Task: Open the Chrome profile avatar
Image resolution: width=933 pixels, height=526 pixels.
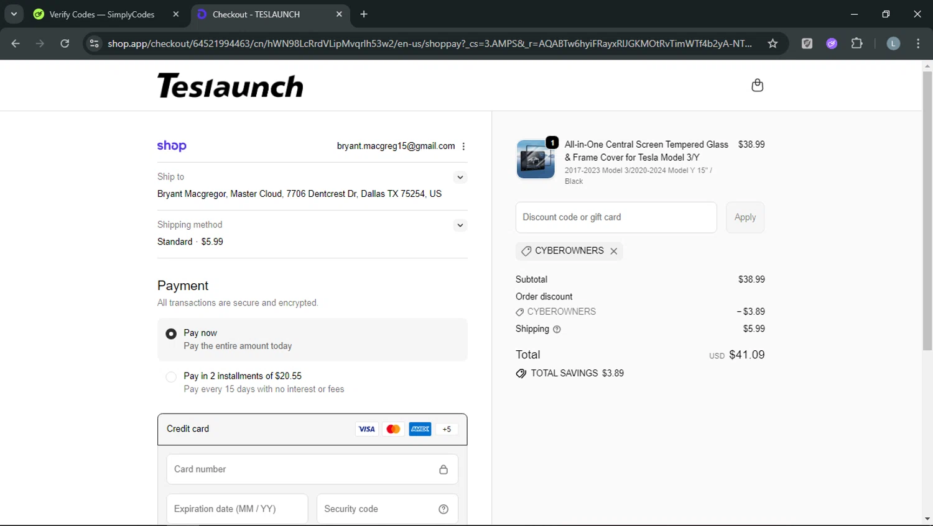Action: pyautogui.click(x=893, y=43)
